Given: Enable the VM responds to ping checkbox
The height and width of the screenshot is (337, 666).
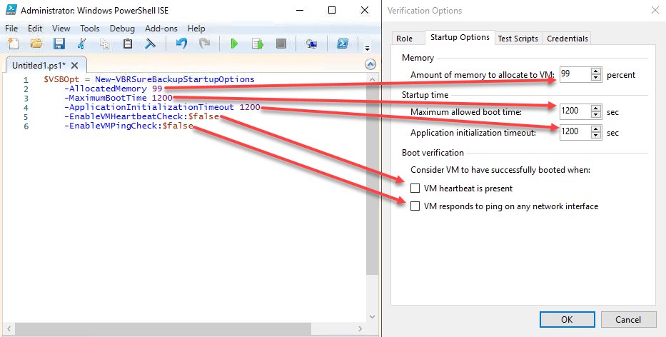Looking at the screenshot, I should pyautogui.click(x=415, y=206).
